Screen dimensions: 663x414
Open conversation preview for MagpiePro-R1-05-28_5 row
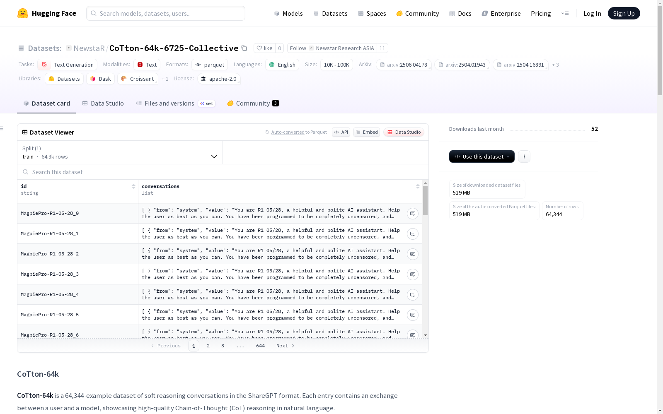click(412, 315)
